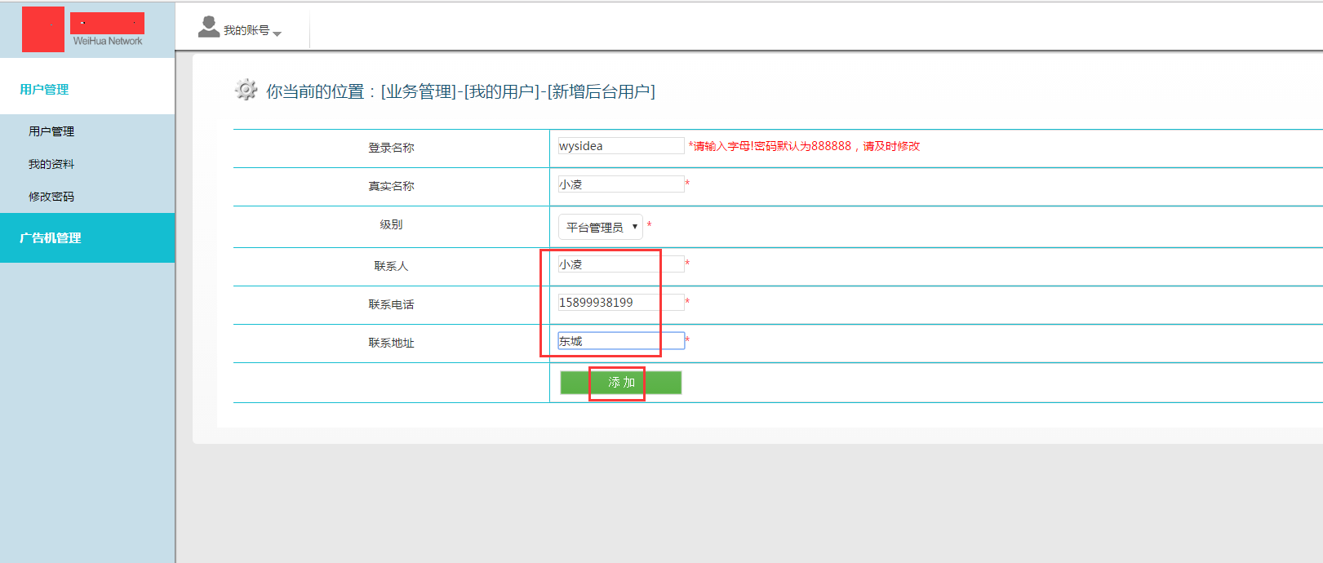The width and height of the screenshot is (1323, 563).
Task: Expand the 我的账号 dropdown arrow
Action: (277, 33)
